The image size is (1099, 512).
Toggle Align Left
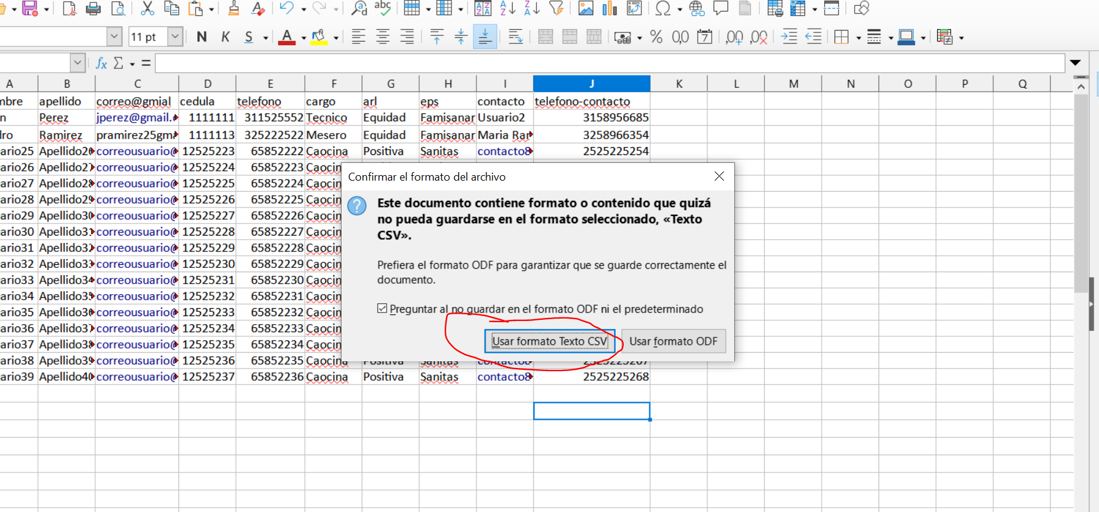click(359, 37)
